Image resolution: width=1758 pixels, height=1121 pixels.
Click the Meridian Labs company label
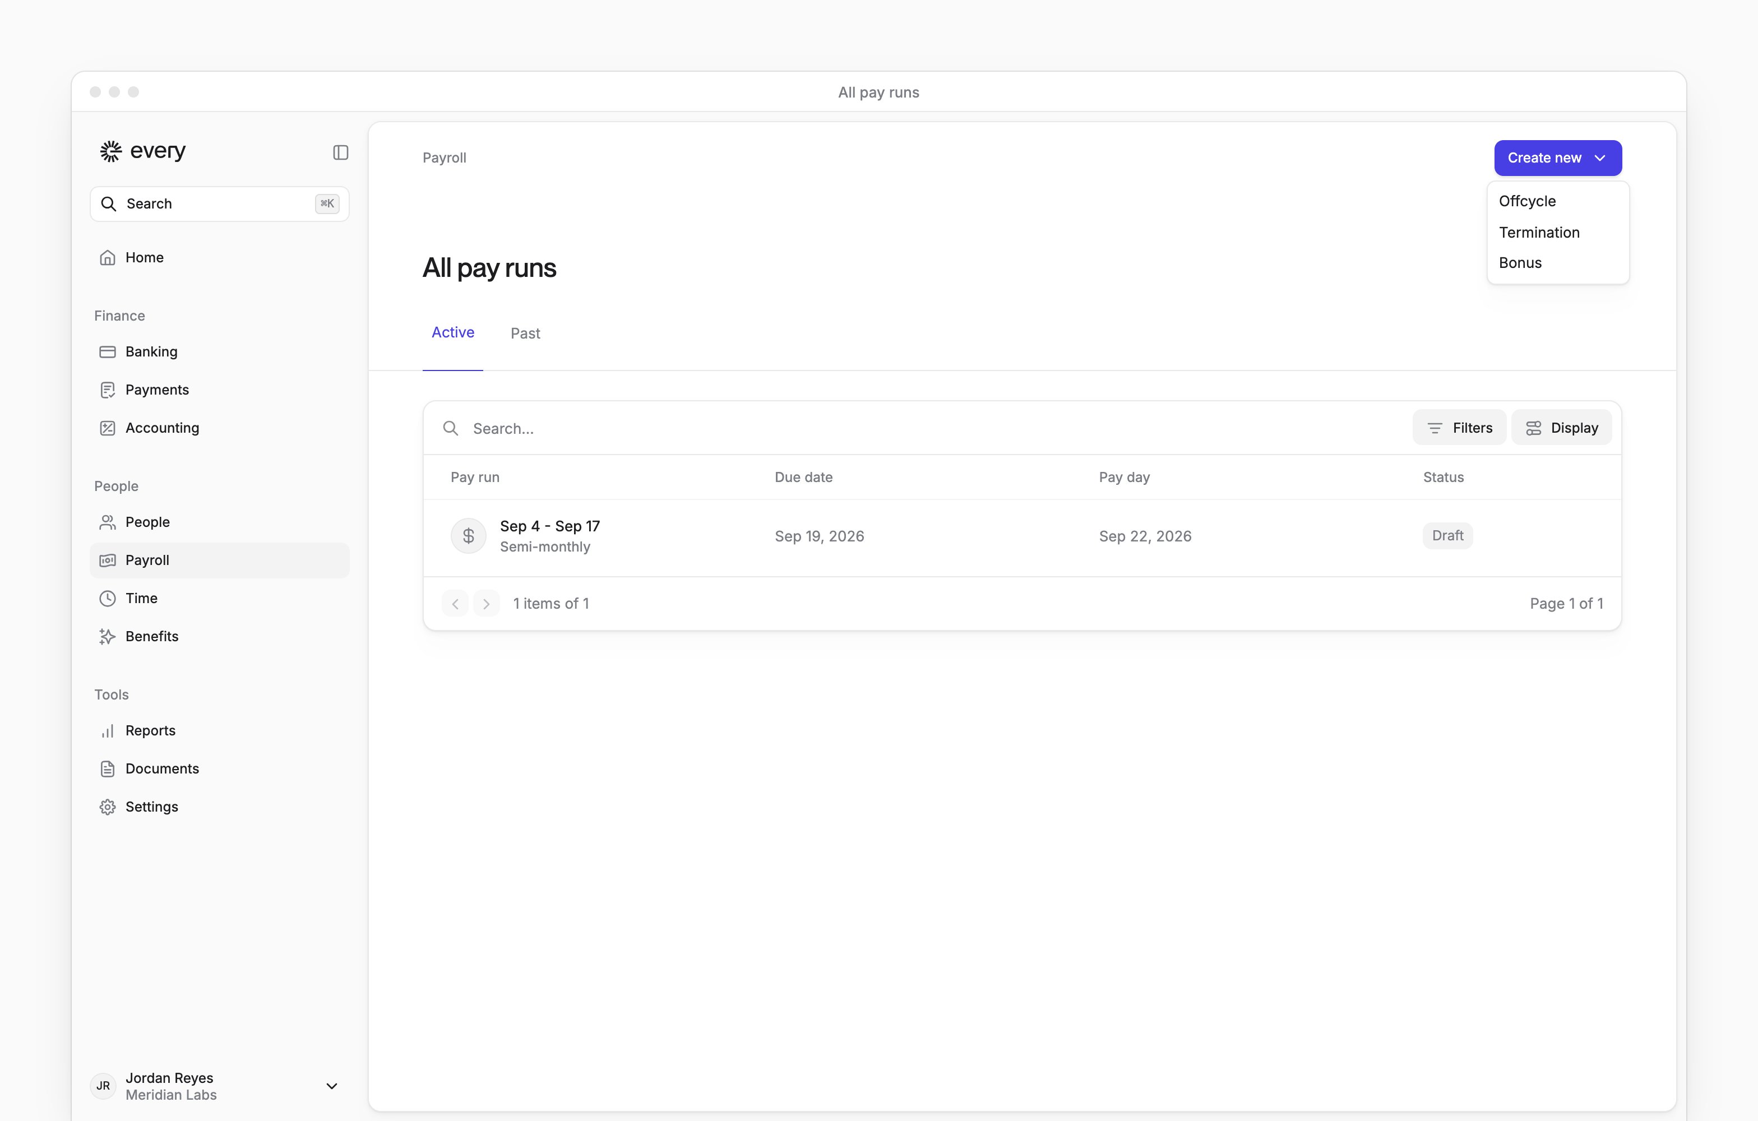point(171,1095)
